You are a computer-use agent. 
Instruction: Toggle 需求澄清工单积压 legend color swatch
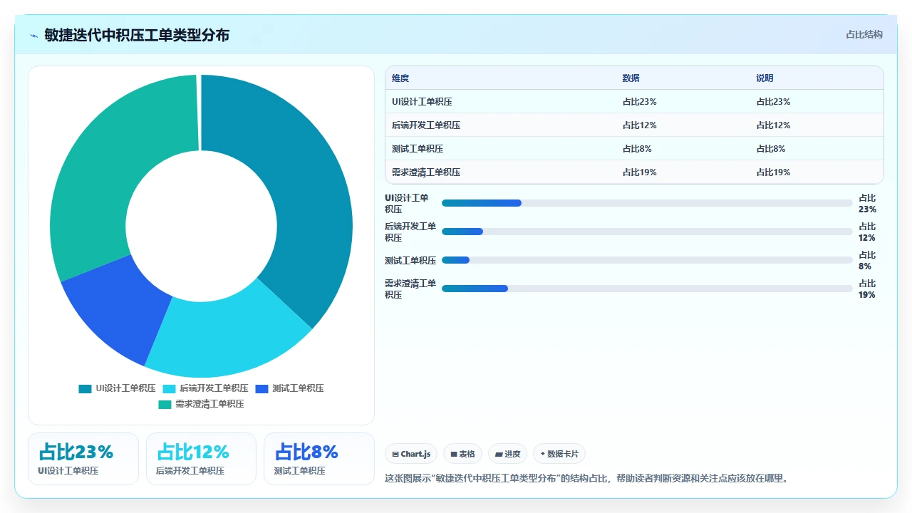tap(165, 404)
